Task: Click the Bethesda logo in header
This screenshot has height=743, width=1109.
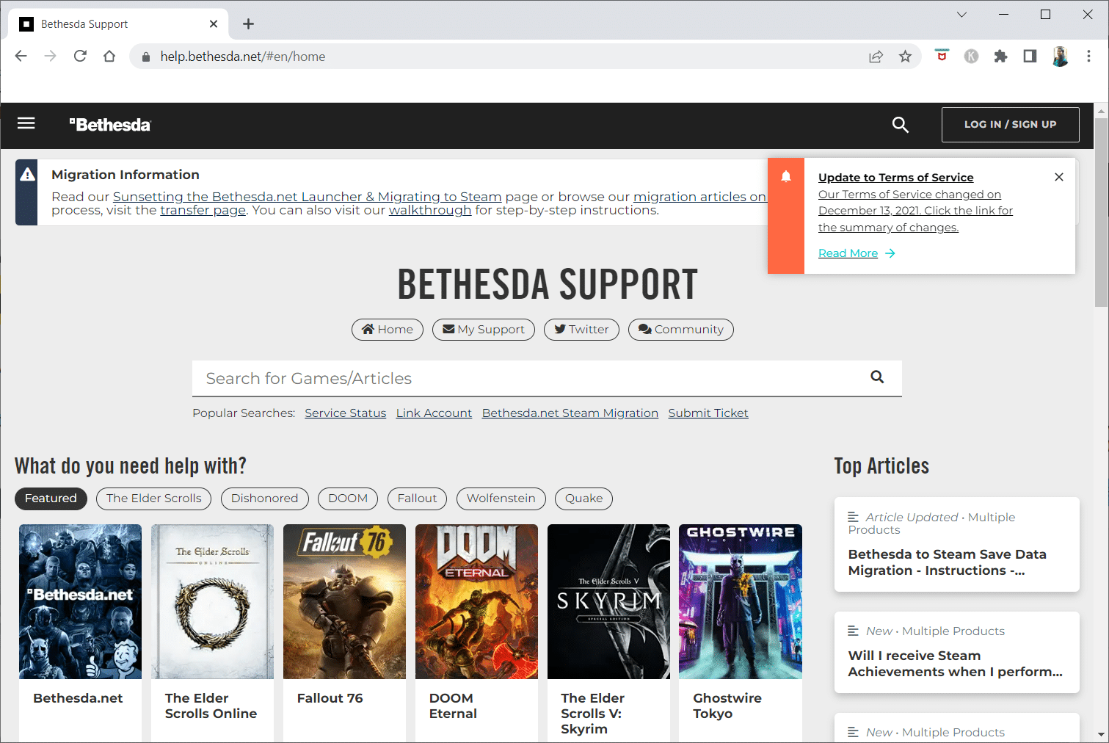Action: [x=110, y=125]
